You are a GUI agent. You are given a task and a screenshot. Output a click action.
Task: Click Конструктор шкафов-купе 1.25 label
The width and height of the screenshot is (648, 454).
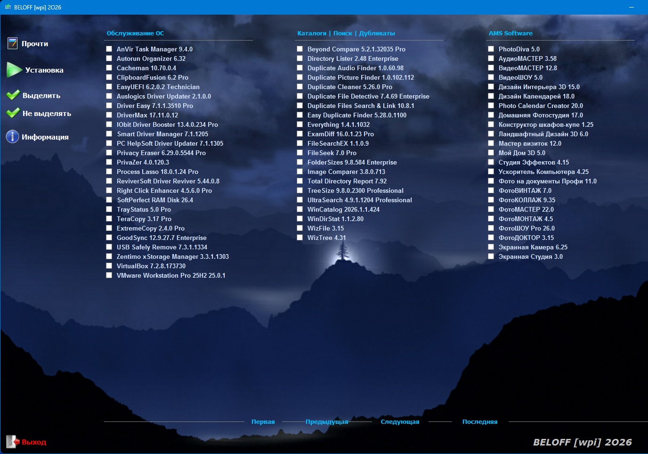[546, 124]
